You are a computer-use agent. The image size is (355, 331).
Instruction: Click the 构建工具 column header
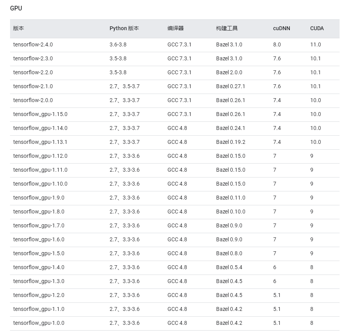coord(226,28)
